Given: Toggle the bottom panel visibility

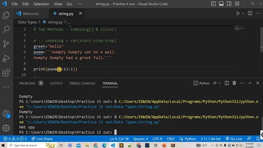Looking at the screenshot, I should [221, 4].
